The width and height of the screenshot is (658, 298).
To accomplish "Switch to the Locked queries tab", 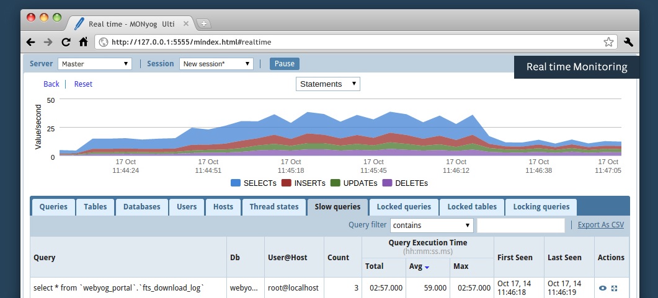I will (x=404, y=207).
